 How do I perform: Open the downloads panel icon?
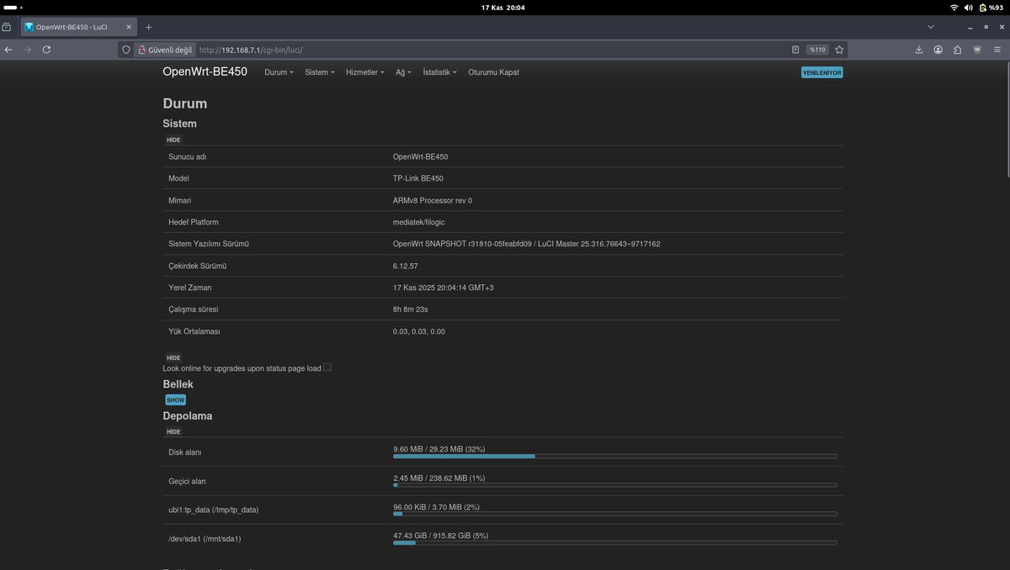pyautogui.click(x=918, y=50)
